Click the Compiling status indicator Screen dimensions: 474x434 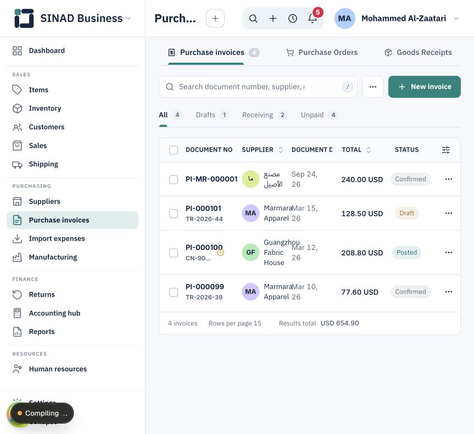point(42,413)
